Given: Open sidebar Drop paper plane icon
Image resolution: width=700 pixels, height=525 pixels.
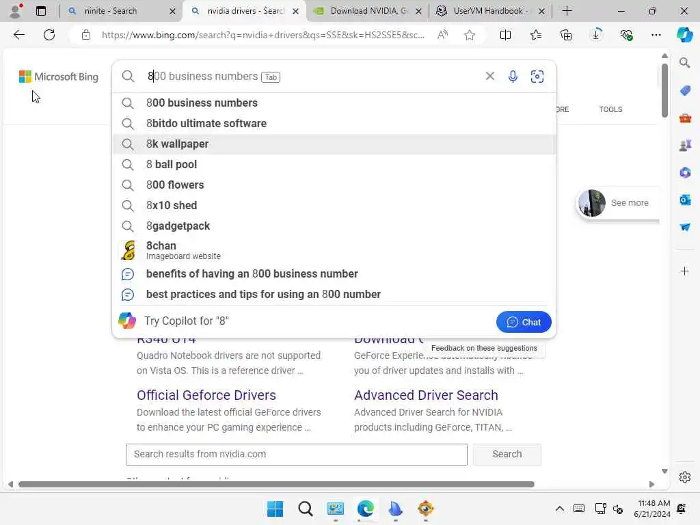Looking at the screenshot, I should (685, 227).
